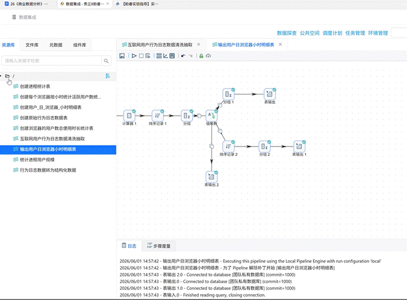
Task: Collapse the root folder in resource tree
Action: (x=1, y=76)
